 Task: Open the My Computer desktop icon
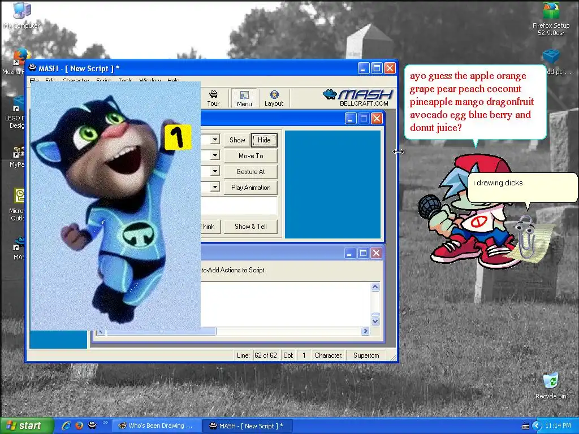coord(21,15)
